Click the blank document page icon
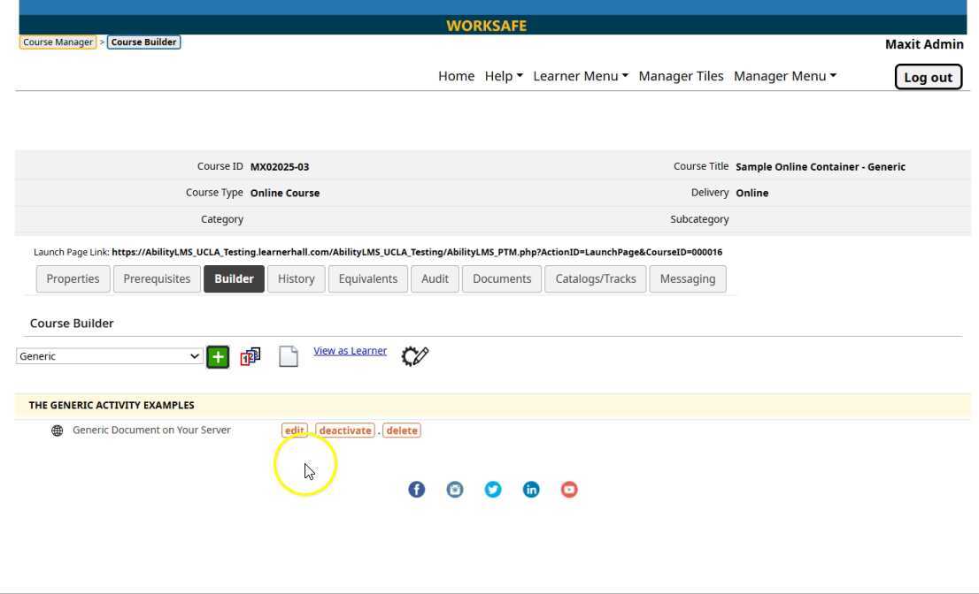The height and width of the screenshot is (594, 979). coord(289,356)
